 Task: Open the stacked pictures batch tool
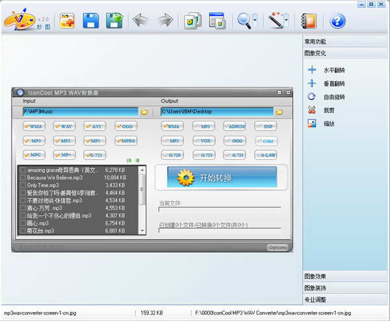click(x=192, y=21)
